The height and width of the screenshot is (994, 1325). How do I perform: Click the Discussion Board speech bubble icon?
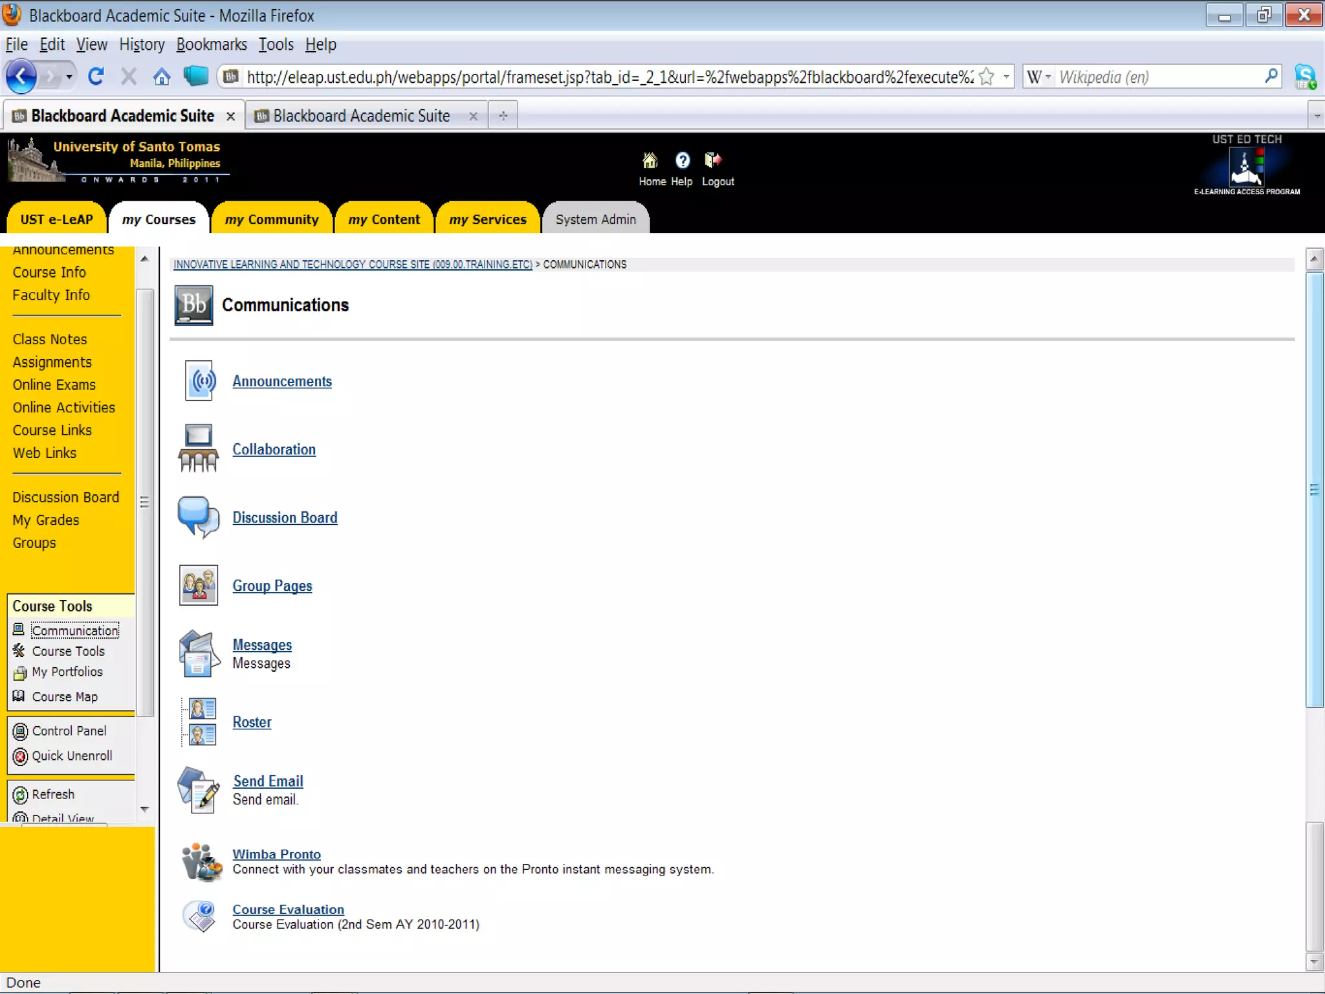pos(199,517)
